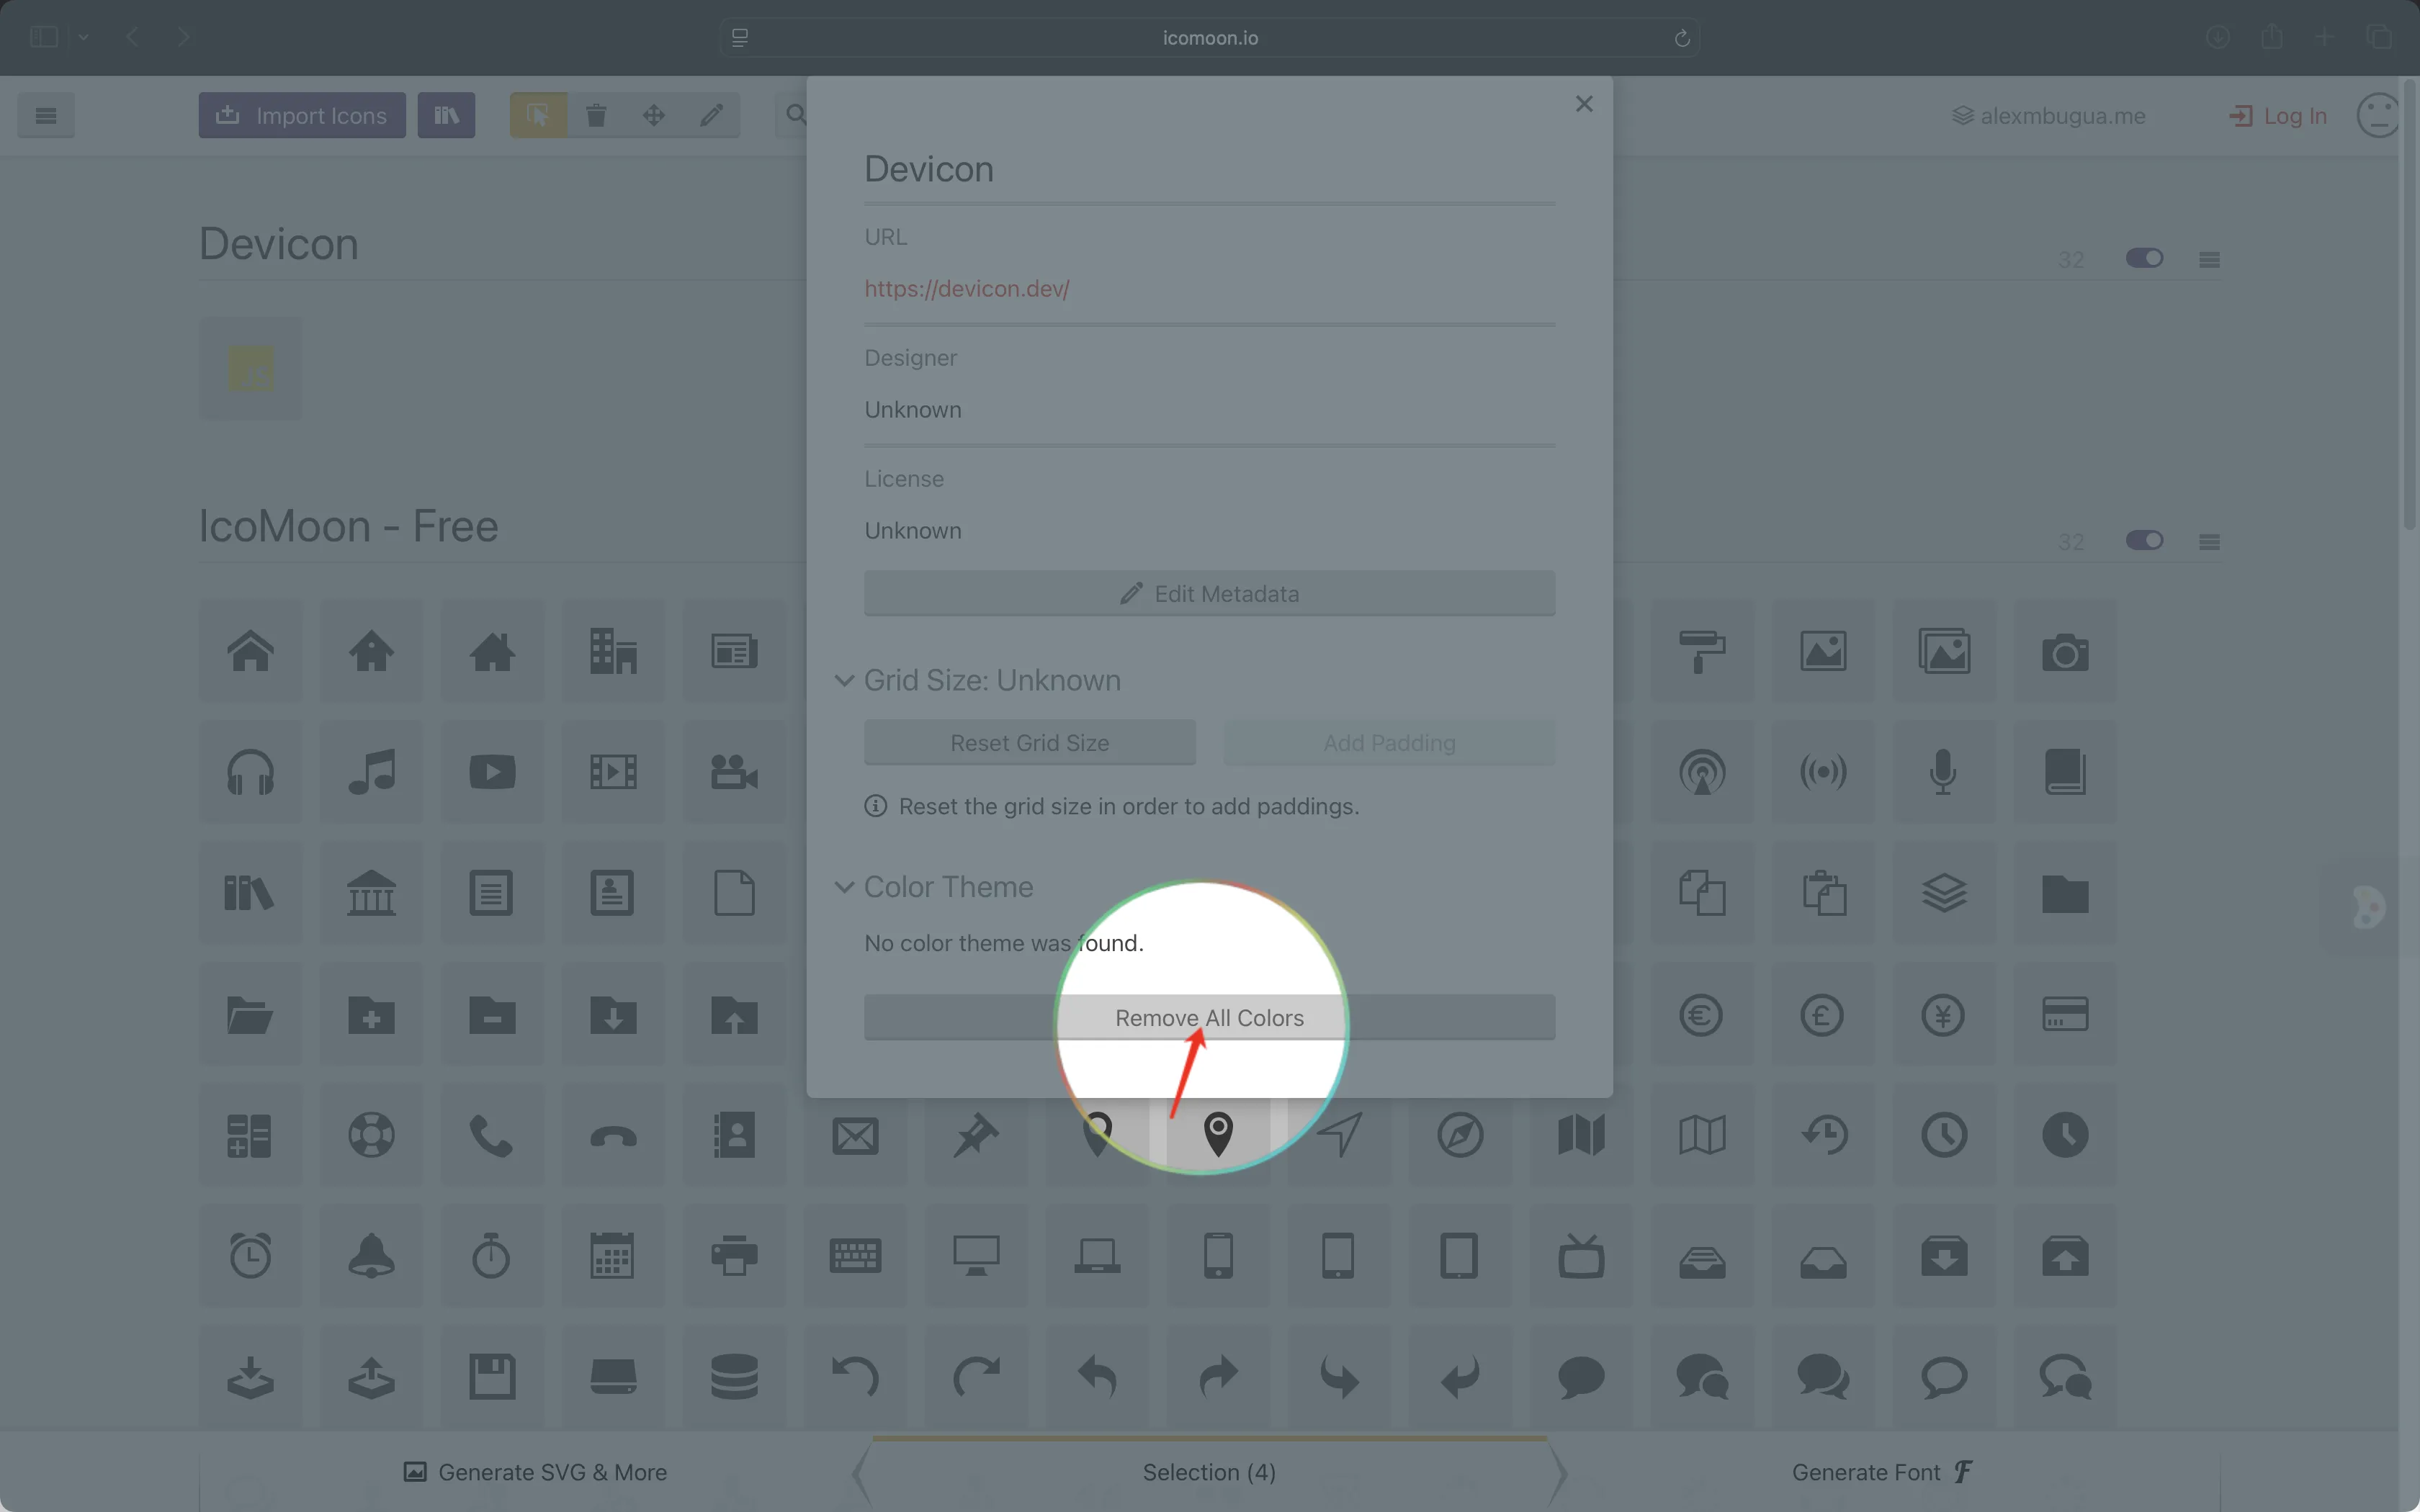Image resolution: width=2420 pixels, height=1512 pixels.
Task: Open the Devicon set options list icon
Action: coord(2209,258)
